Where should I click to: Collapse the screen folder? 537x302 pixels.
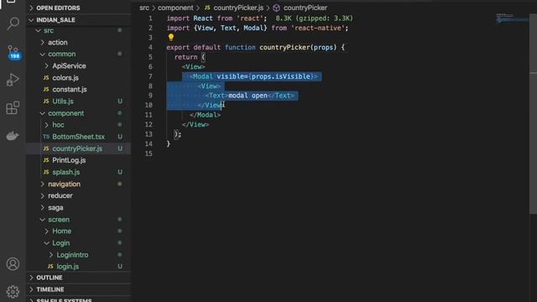pos(79,220)
